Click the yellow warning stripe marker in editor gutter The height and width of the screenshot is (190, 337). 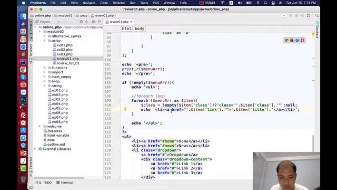tap(313, 34)
